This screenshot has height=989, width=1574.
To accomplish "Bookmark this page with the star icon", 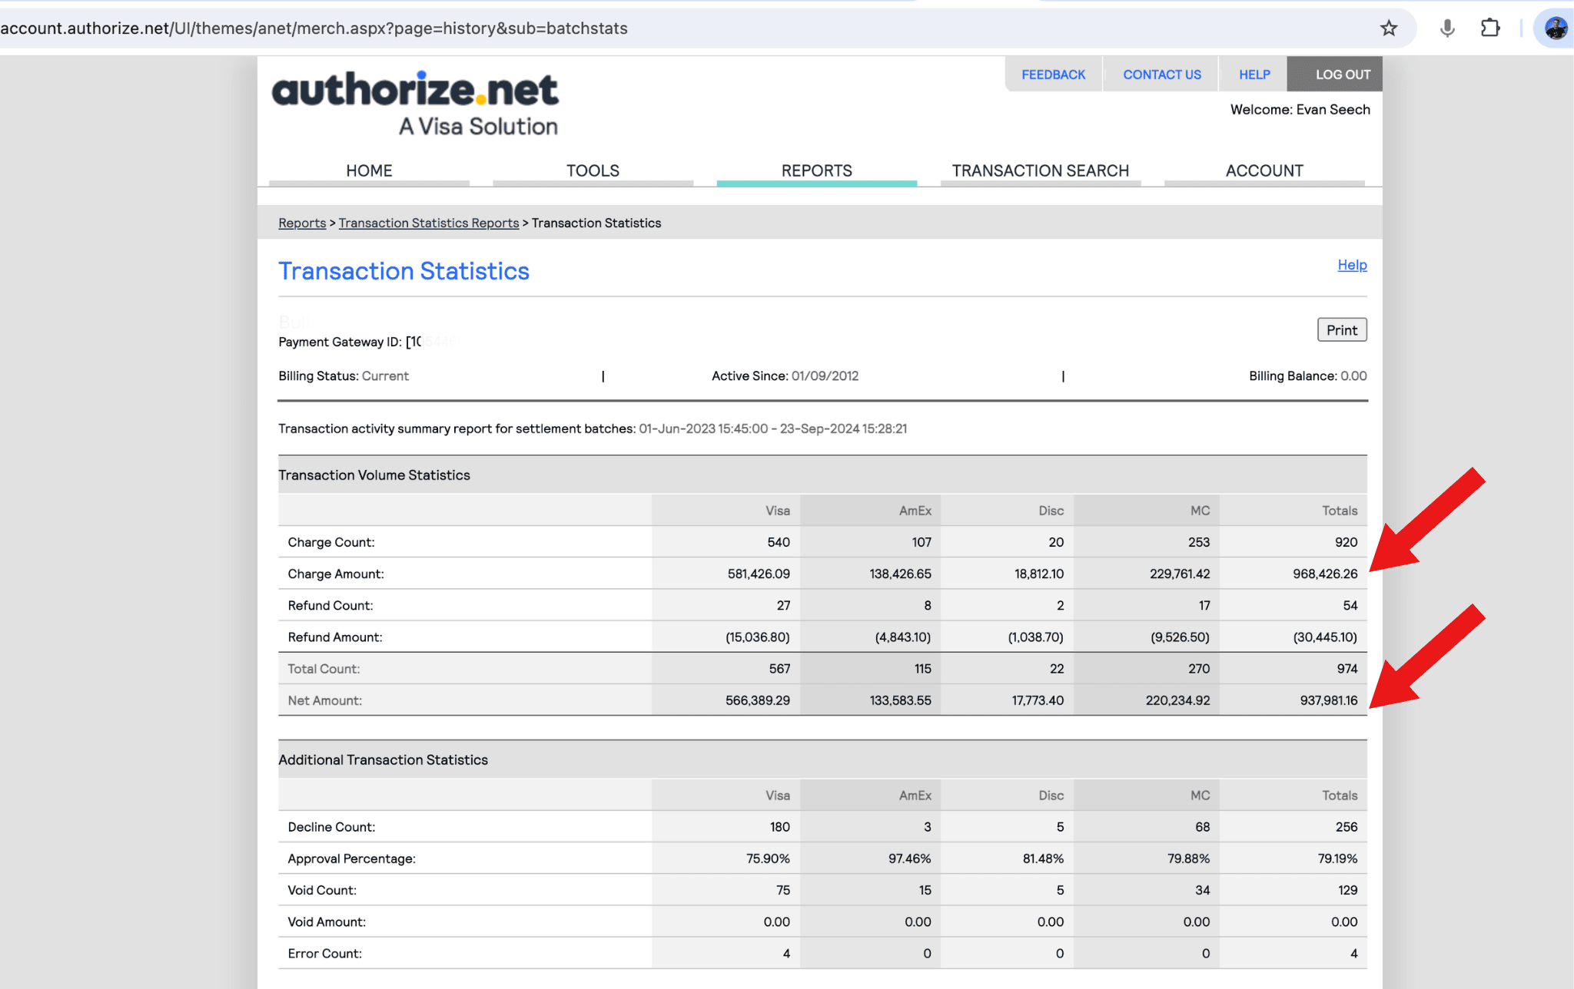I will (x=1388, y=28).
